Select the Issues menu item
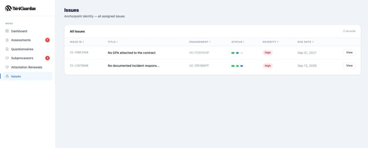The width and height of the screenshot is (368, 148). [28, 76]
